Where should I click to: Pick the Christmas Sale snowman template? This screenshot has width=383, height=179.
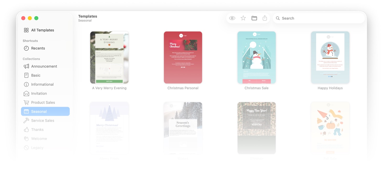[257, 58]
